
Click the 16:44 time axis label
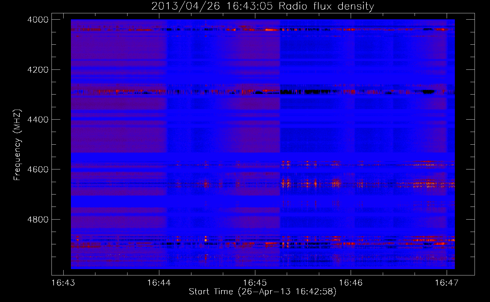pyautogui.click(x=159, y=283)
